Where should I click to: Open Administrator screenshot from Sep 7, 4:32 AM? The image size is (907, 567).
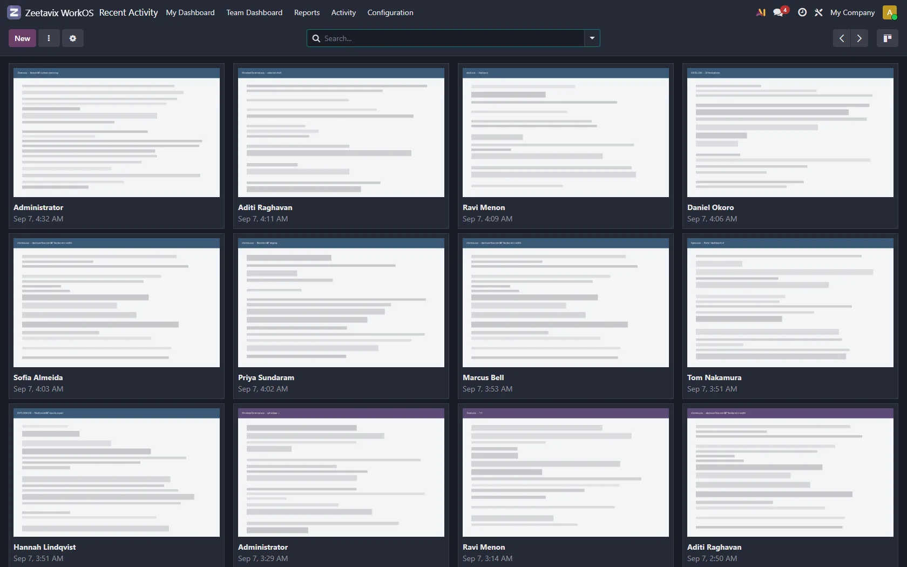point(117,132)
